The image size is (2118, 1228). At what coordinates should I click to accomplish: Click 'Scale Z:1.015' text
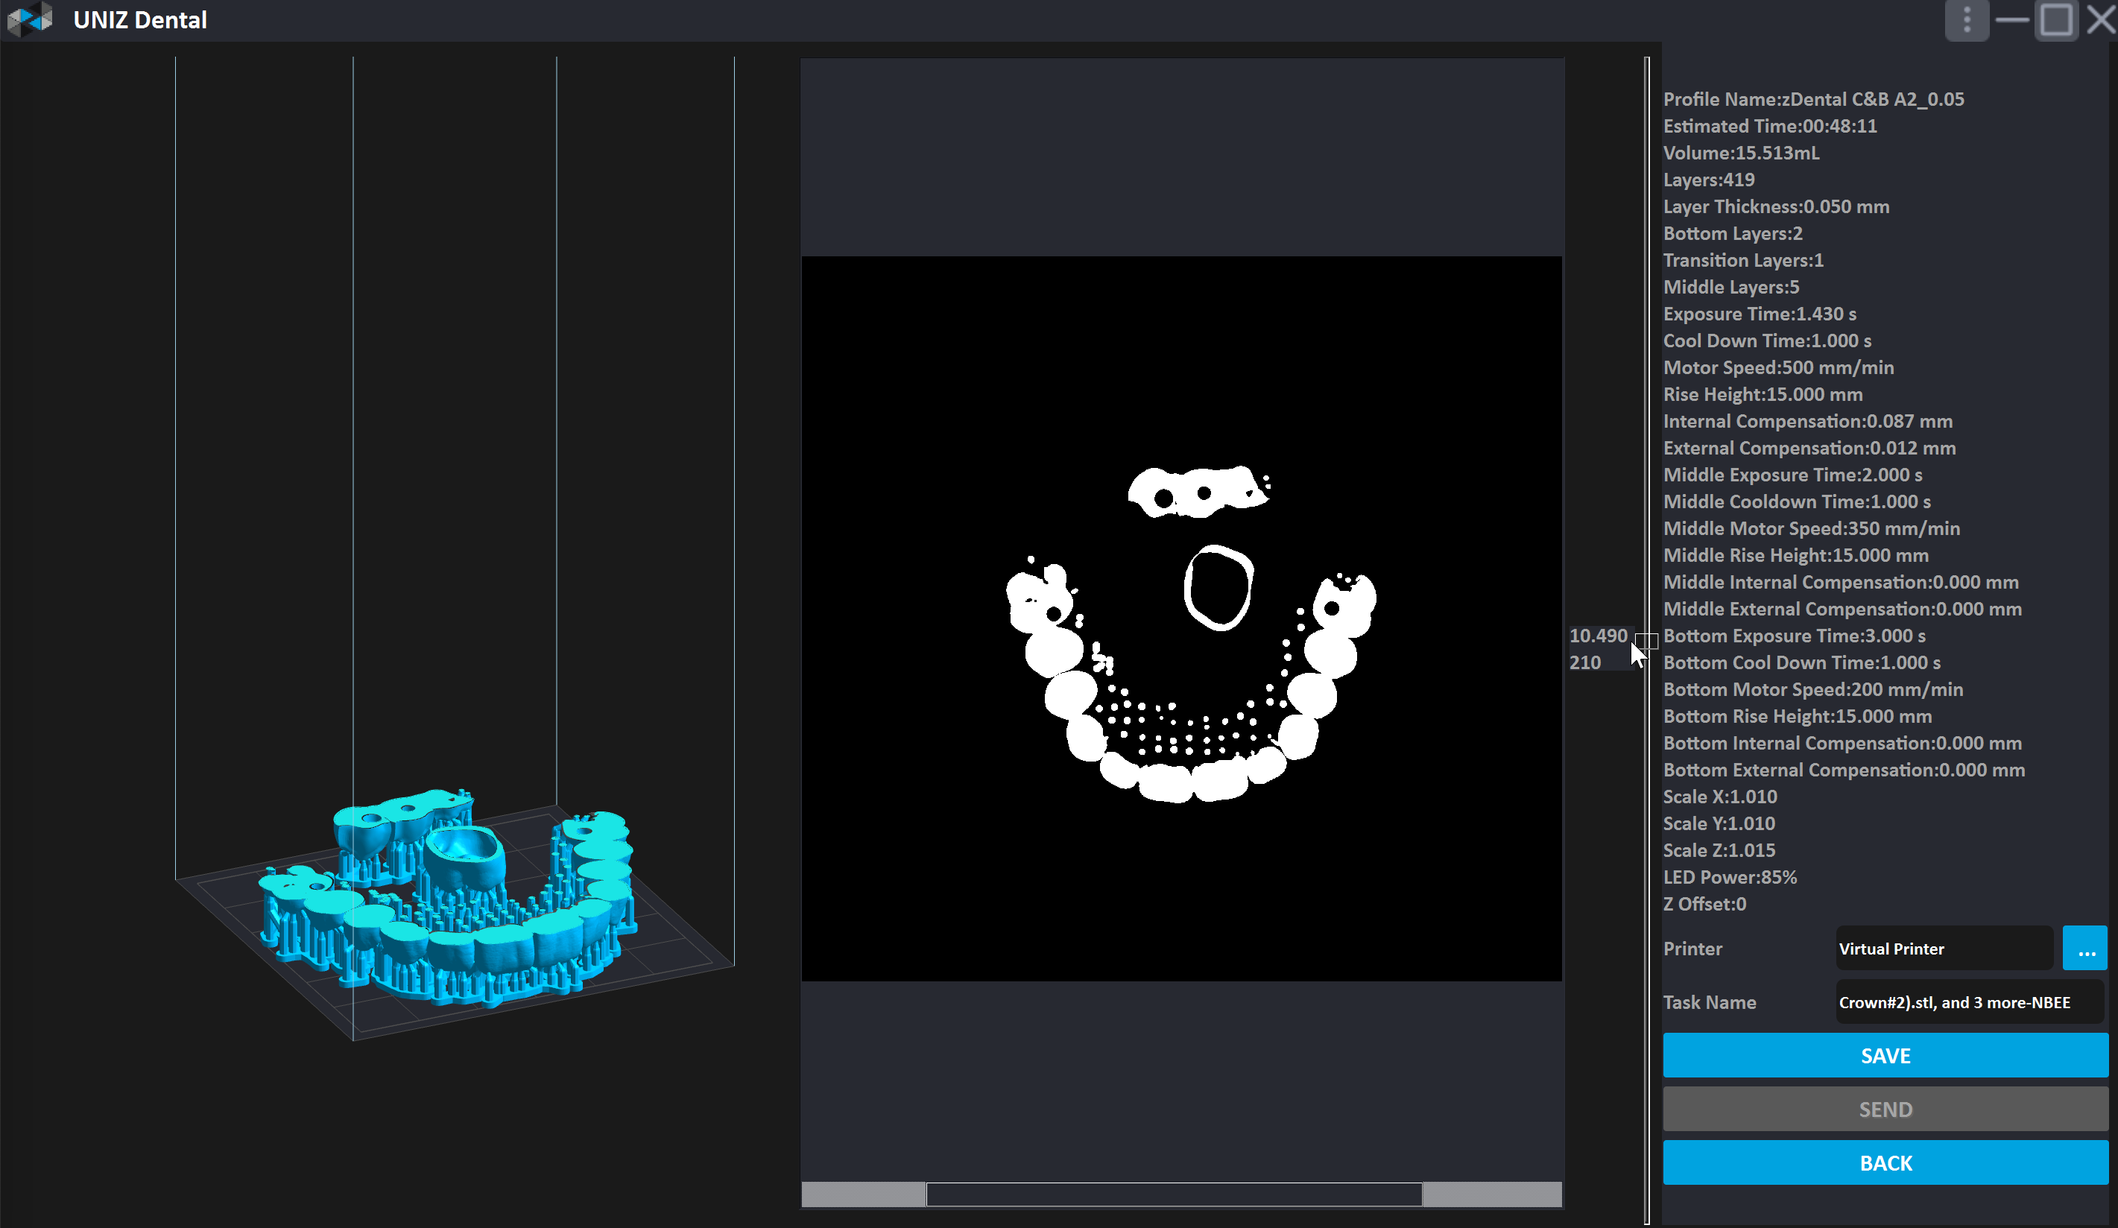click(x=1719, y=852)
